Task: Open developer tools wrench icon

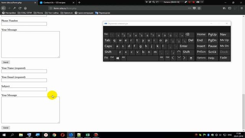Action: click(x=15, y=8)
